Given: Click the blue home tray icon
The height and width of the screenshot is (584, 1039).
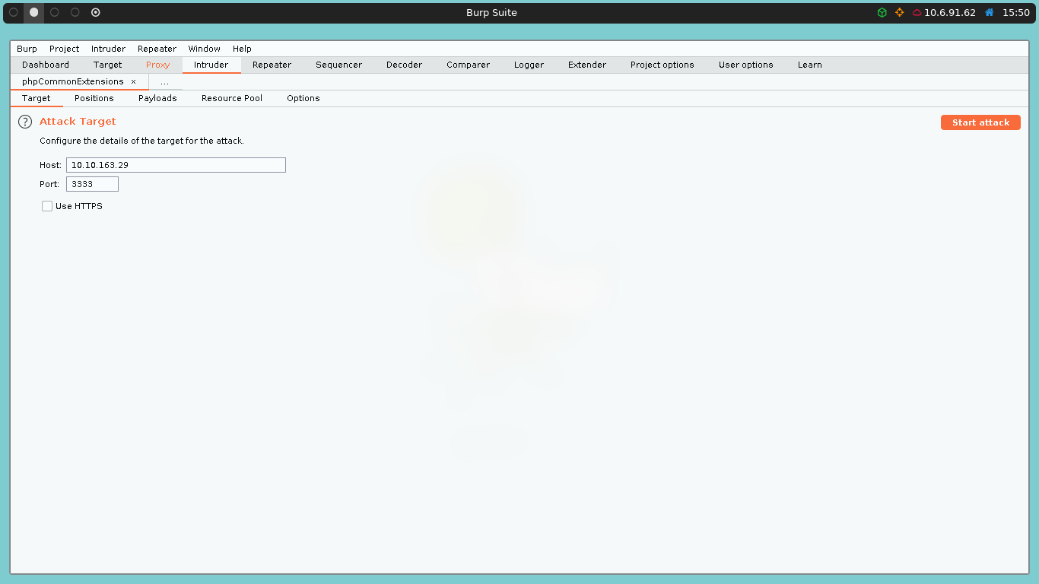Looking at the screenshot, I should [989, 13].
